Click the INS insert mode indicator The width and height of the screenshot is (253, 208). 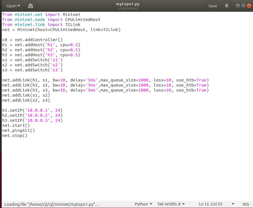pyautogui.click(x=246, y=204)
